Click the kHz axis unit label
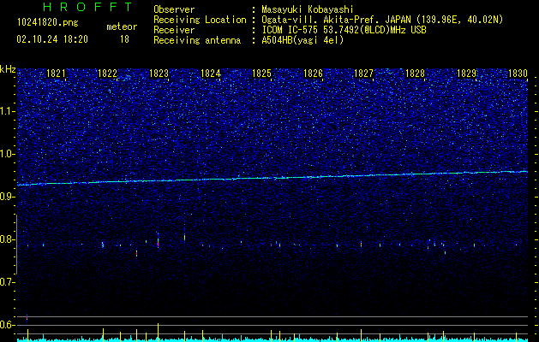 click(8, 69)
